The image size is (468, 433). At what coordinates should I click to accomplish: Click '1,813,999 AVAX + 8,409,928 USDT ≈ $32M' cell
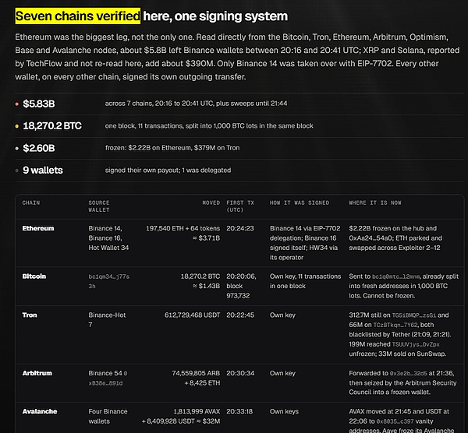pos(181,417)
